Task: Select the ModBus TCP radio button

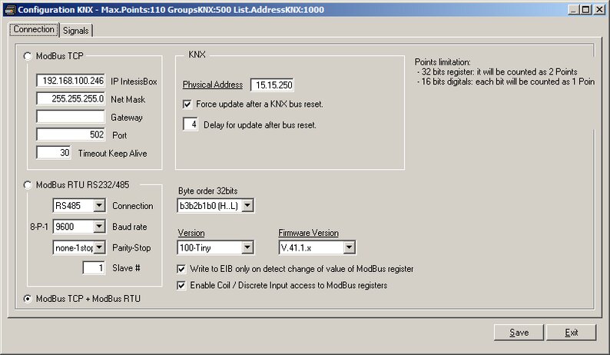Action: 29,55
